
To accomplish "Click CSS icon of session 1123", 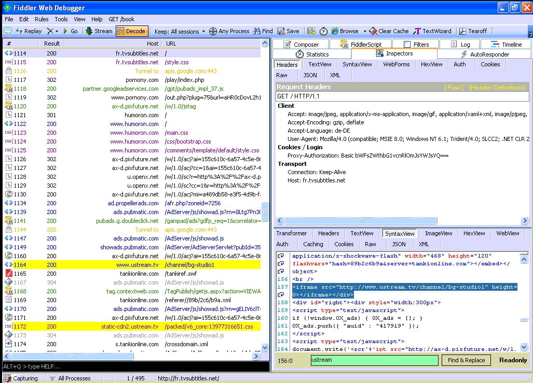I will (8, 133).
